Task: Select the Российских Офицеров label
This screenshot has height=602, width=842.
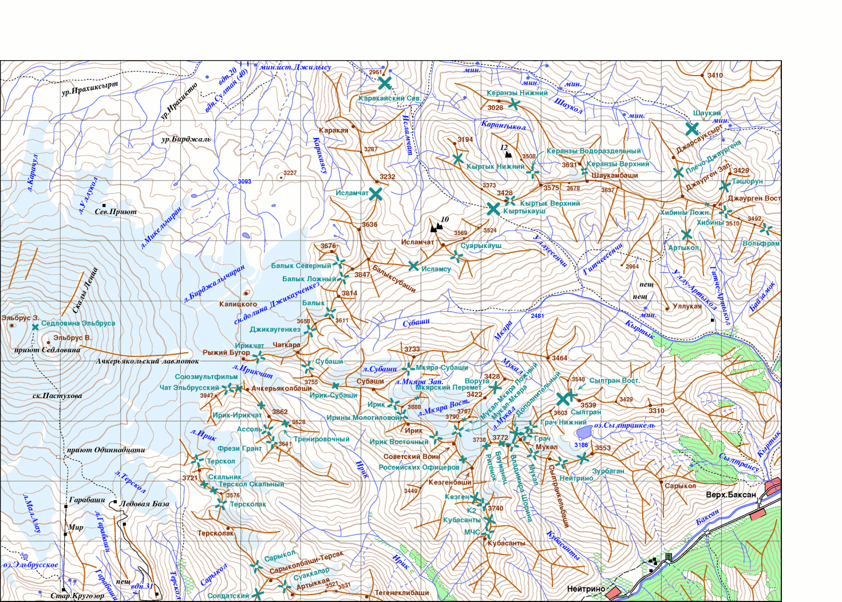Action: pyautogui.click(x=419, y=467)
